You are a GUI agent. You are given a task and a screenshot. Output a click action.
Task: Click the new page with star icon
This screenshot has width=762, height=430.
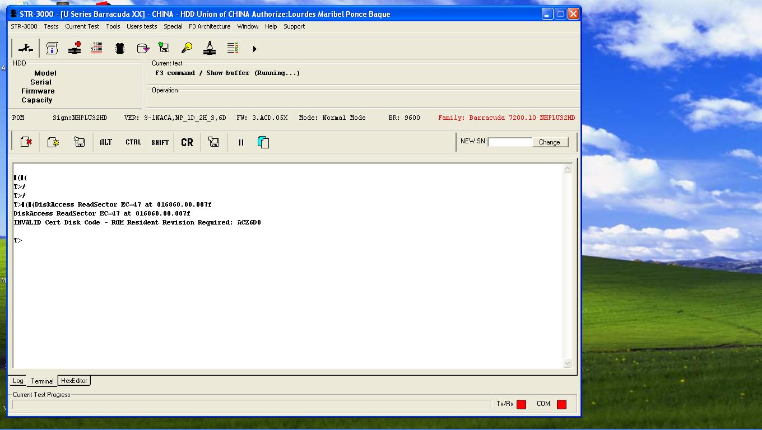point(53,142)
